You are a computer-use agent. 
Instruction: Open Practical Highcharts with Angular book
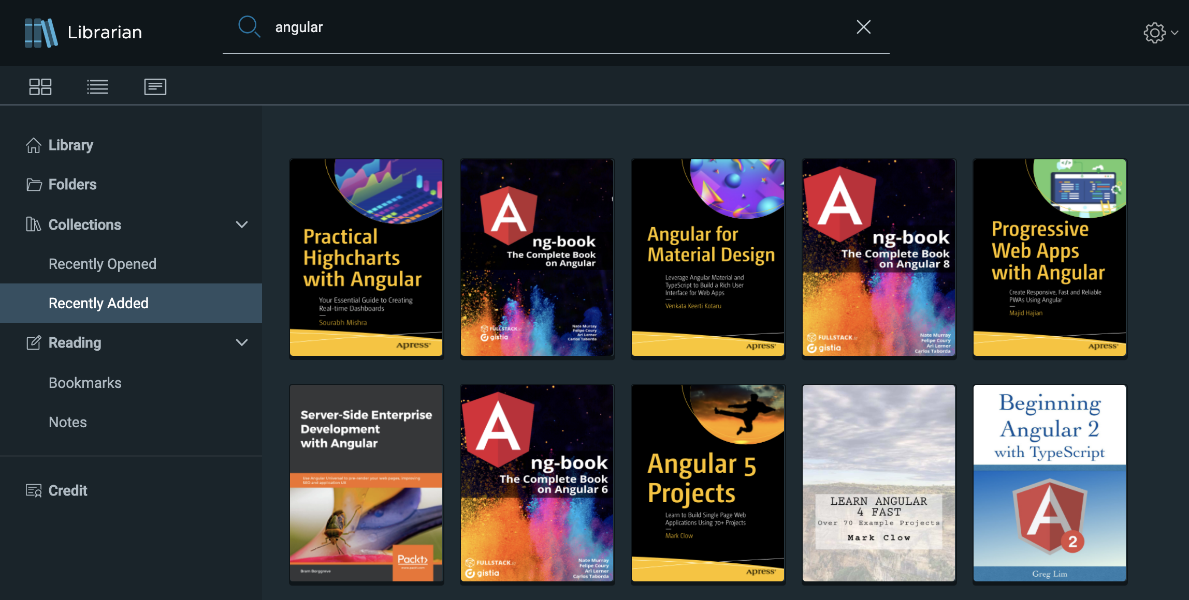366,257
